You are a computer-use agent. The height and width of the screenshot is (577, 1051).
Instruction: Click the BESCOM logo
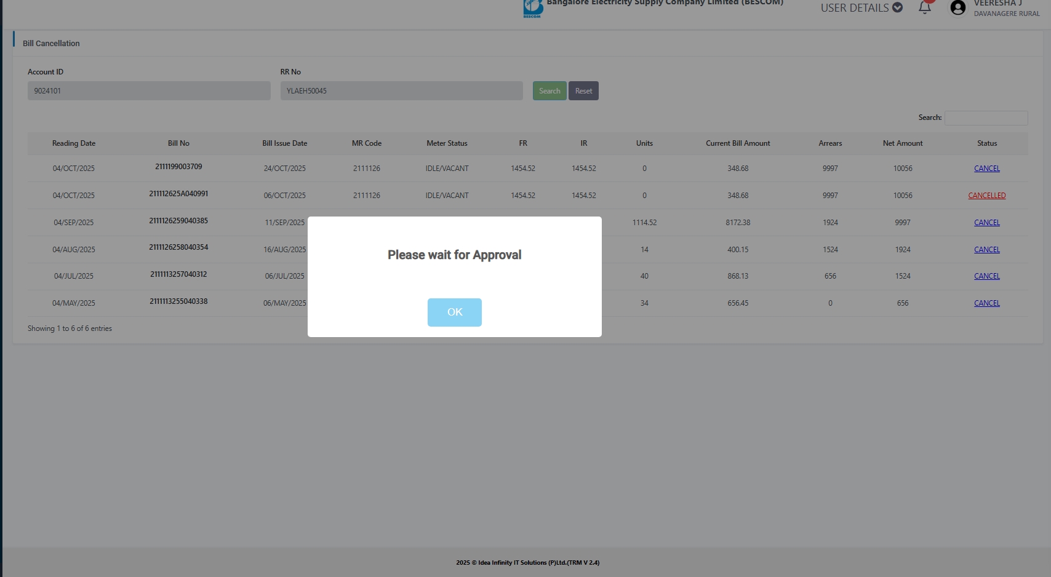(533, 8)
